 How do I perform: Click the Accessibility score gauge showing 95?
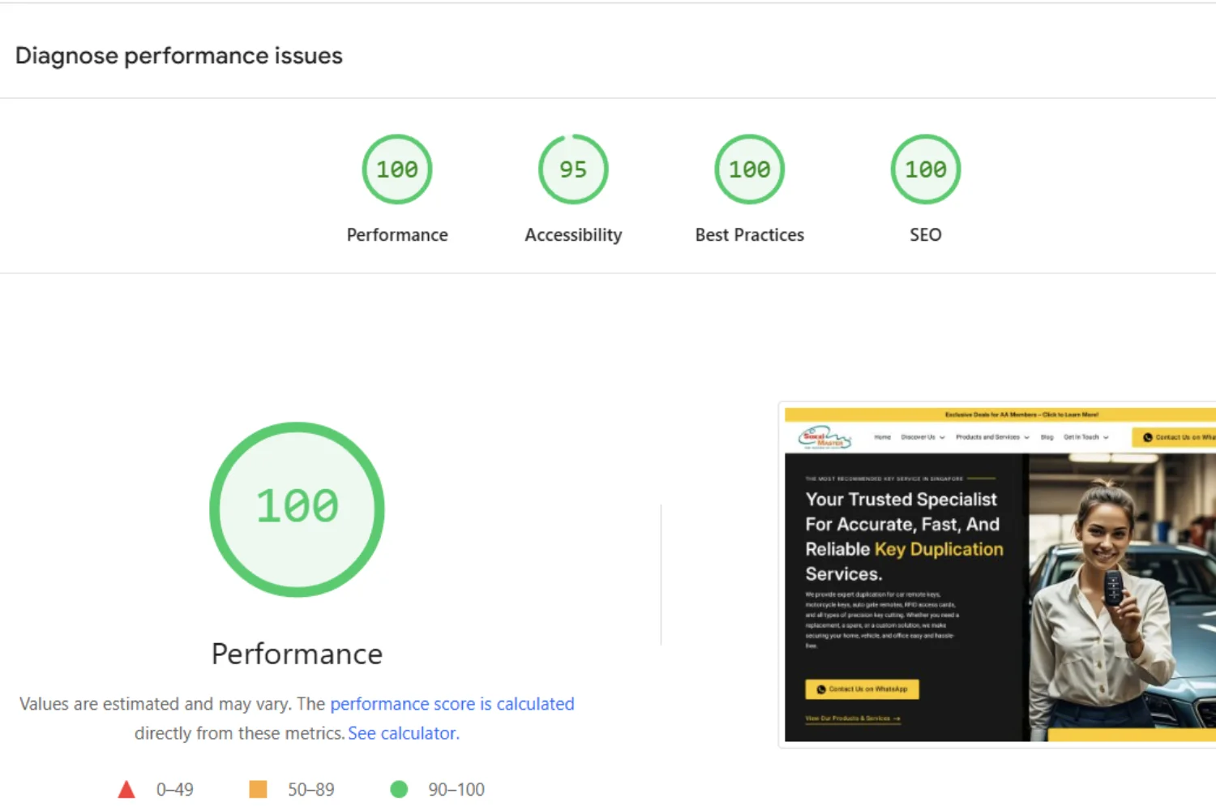coord(573,169)
